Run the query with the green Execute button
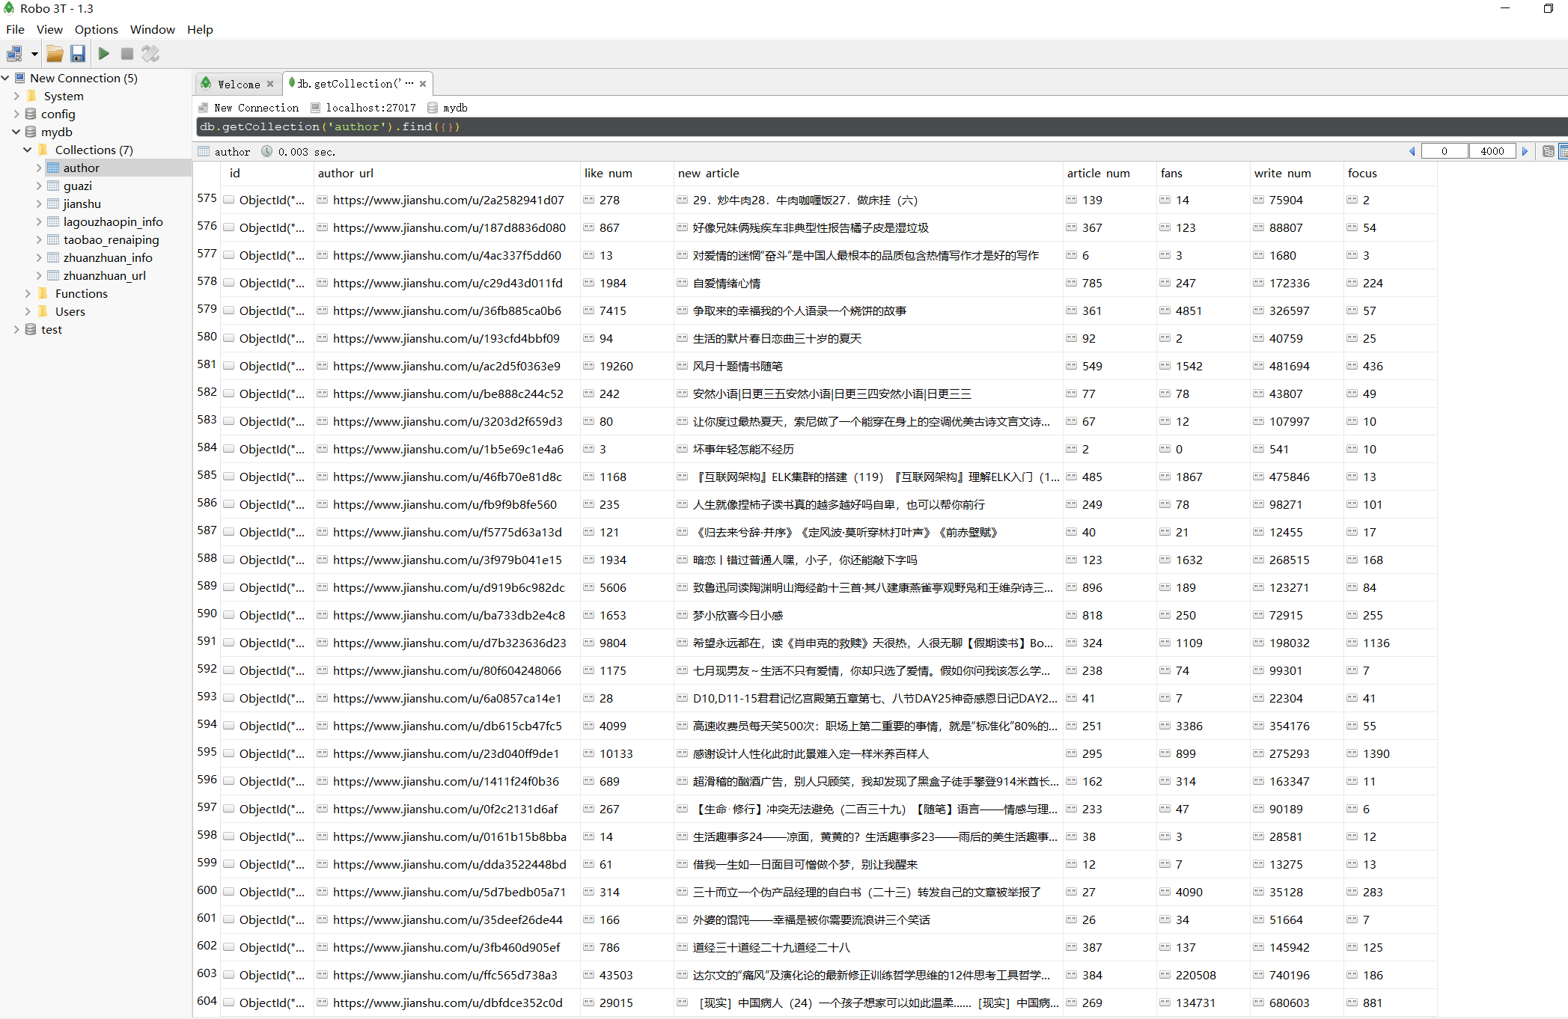The image size is (1568, 1019). [x=104, y=54]
